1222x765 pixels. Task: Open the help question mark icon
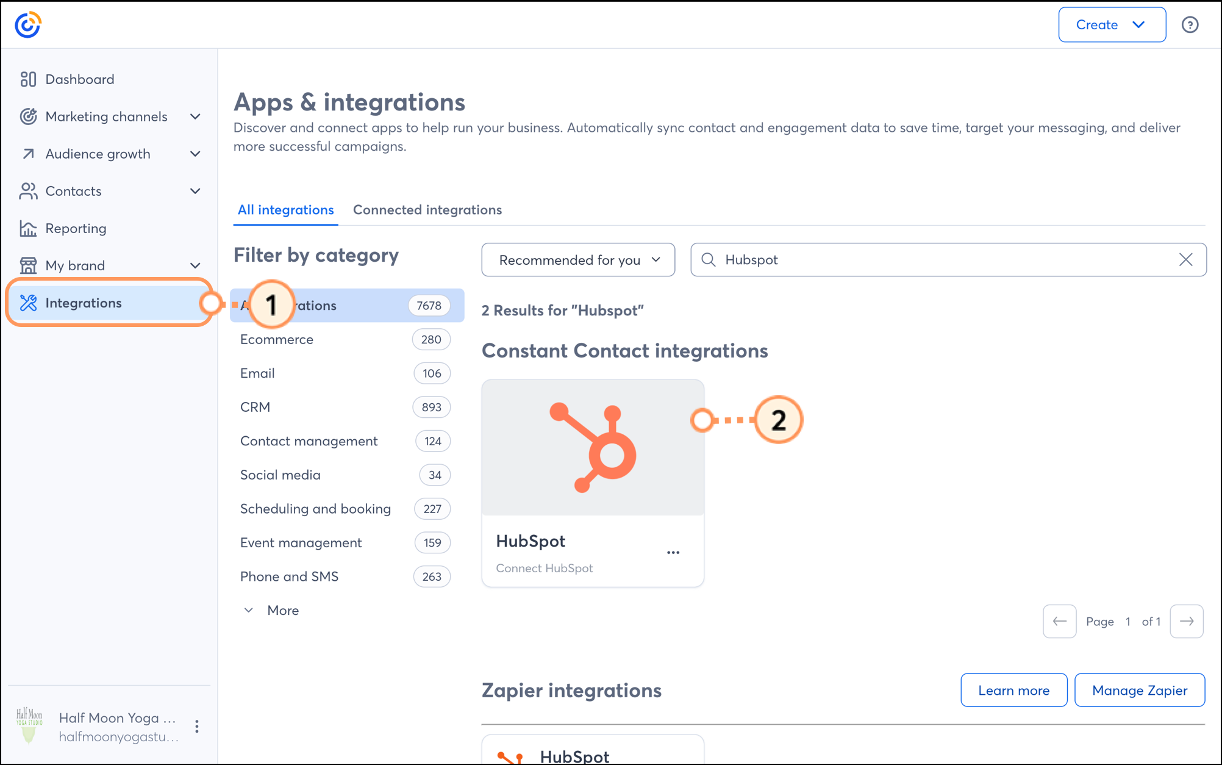[x=1190, y=25]
